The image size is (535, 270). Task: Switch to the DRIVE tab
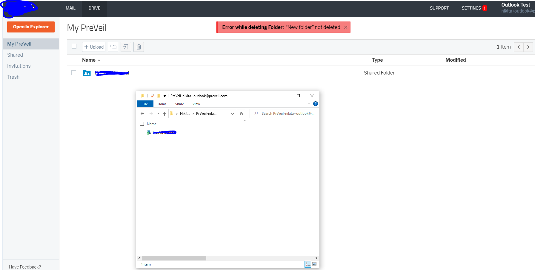click(x=94, y=9)
